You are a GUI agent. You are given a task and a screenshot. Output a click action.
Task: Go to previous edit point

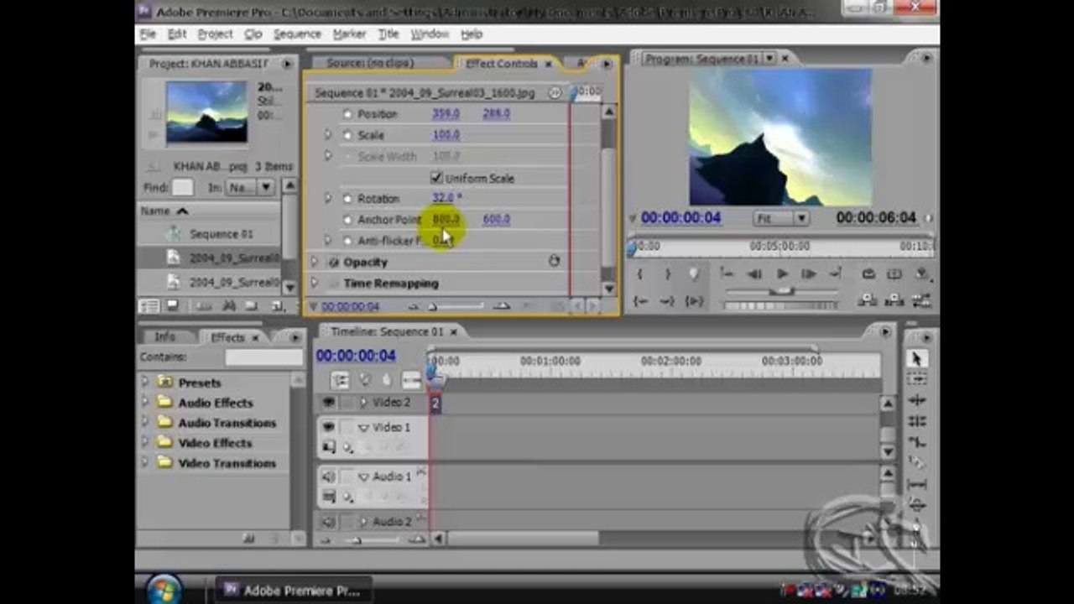(728, 273)
